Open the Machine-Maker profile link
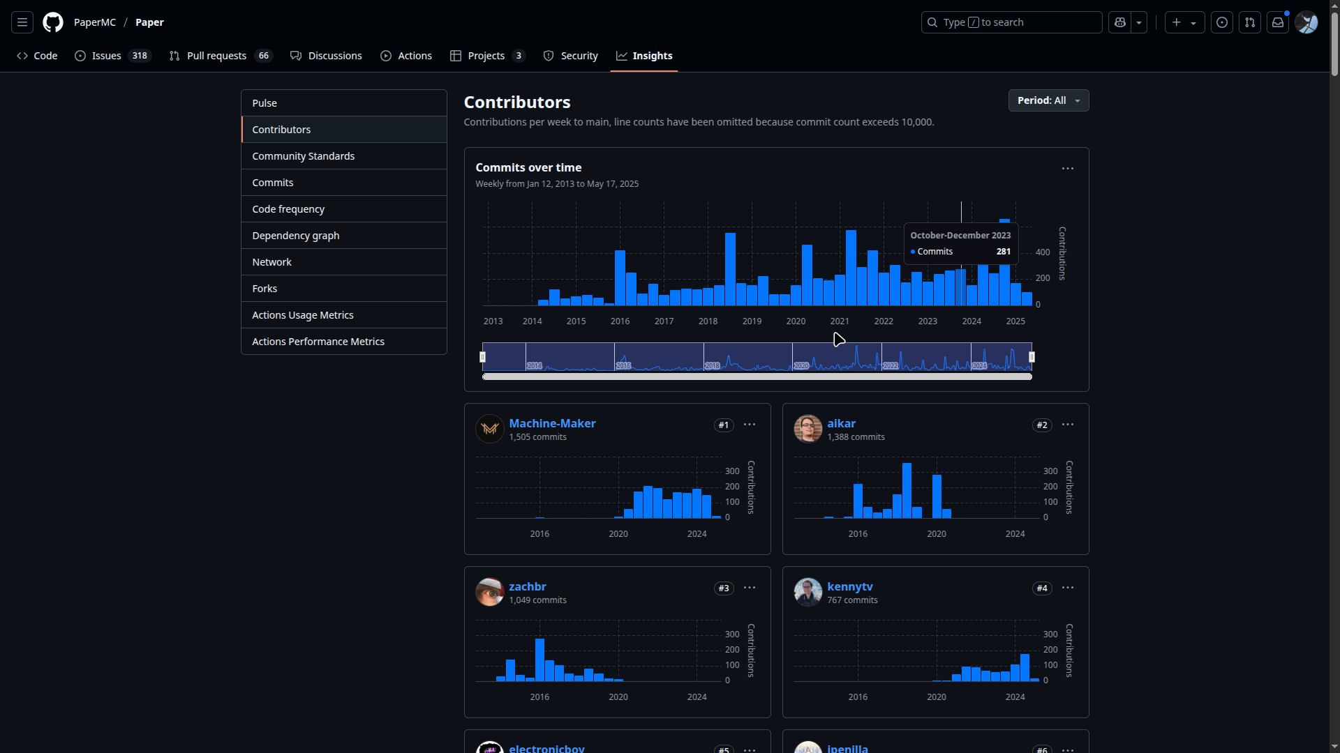Image resolution: width=1340 pixels, height=753 pixels. pyautogui.click(x=552, y=423)
